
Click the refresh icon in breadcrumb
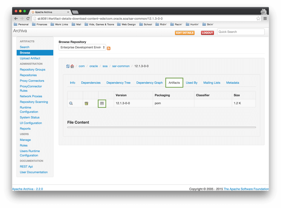[x=68, y=66]
